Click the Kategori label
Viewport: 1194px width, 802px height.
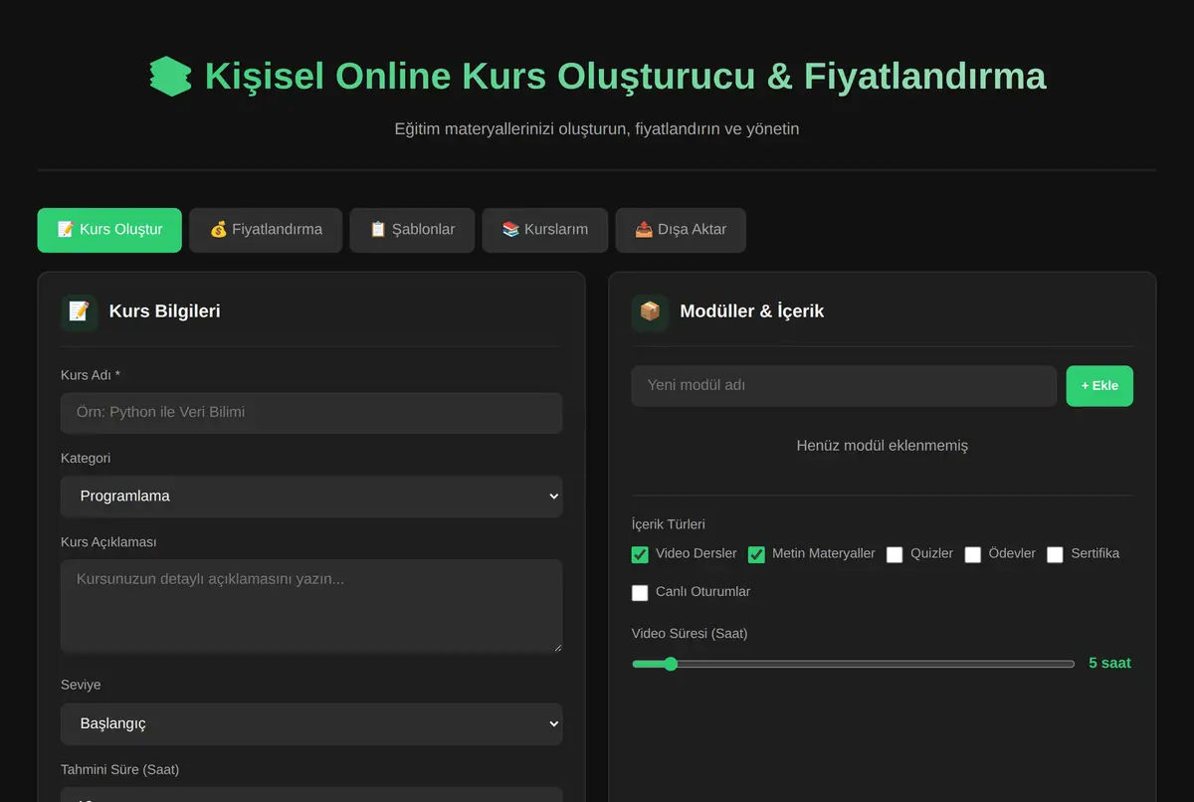(x=86, y=459)
